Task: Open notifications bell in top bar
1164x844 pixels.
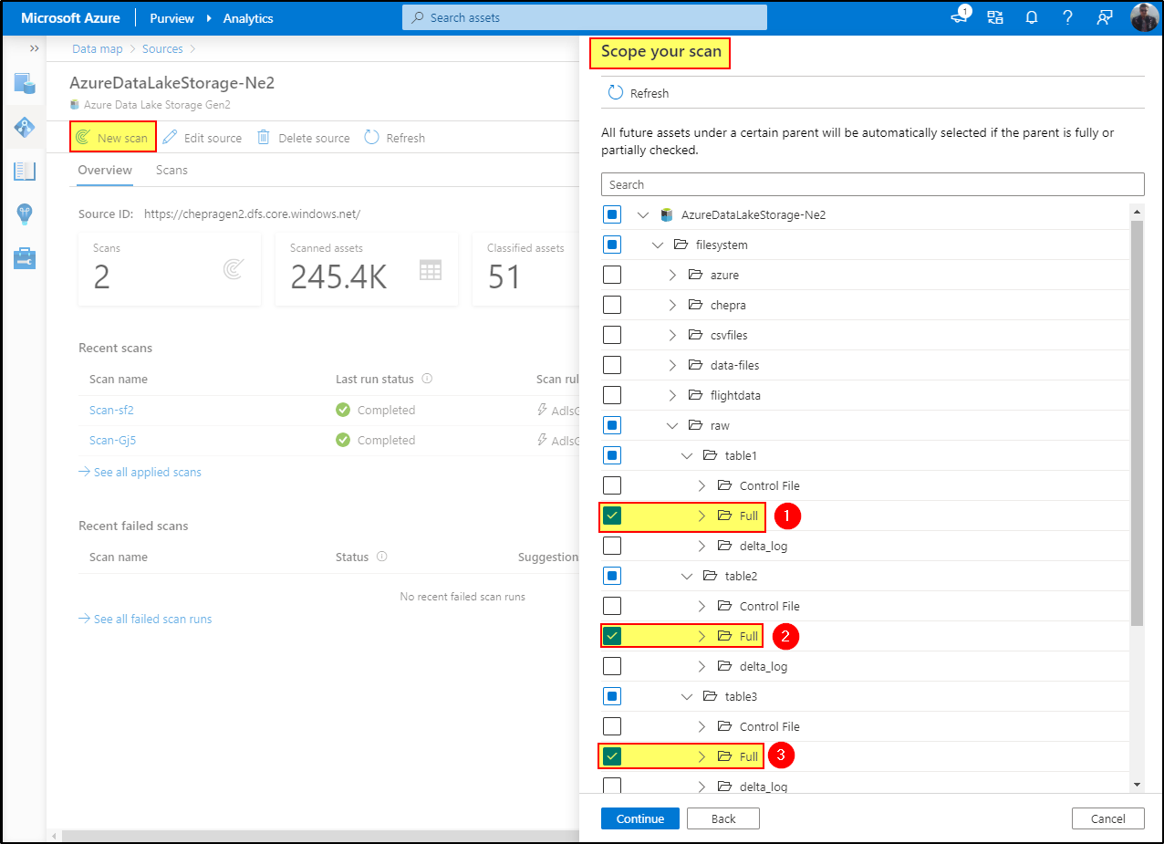Action: click(1031, 17)
